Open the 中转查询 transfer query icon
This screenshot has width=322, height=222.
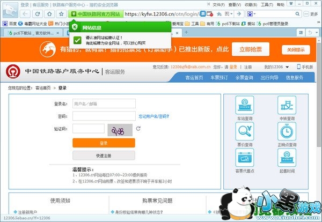[287, 105]
